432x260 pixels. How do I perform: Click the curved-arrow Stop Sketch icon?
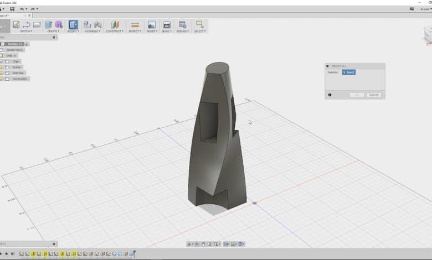click(x=27, y=25)
